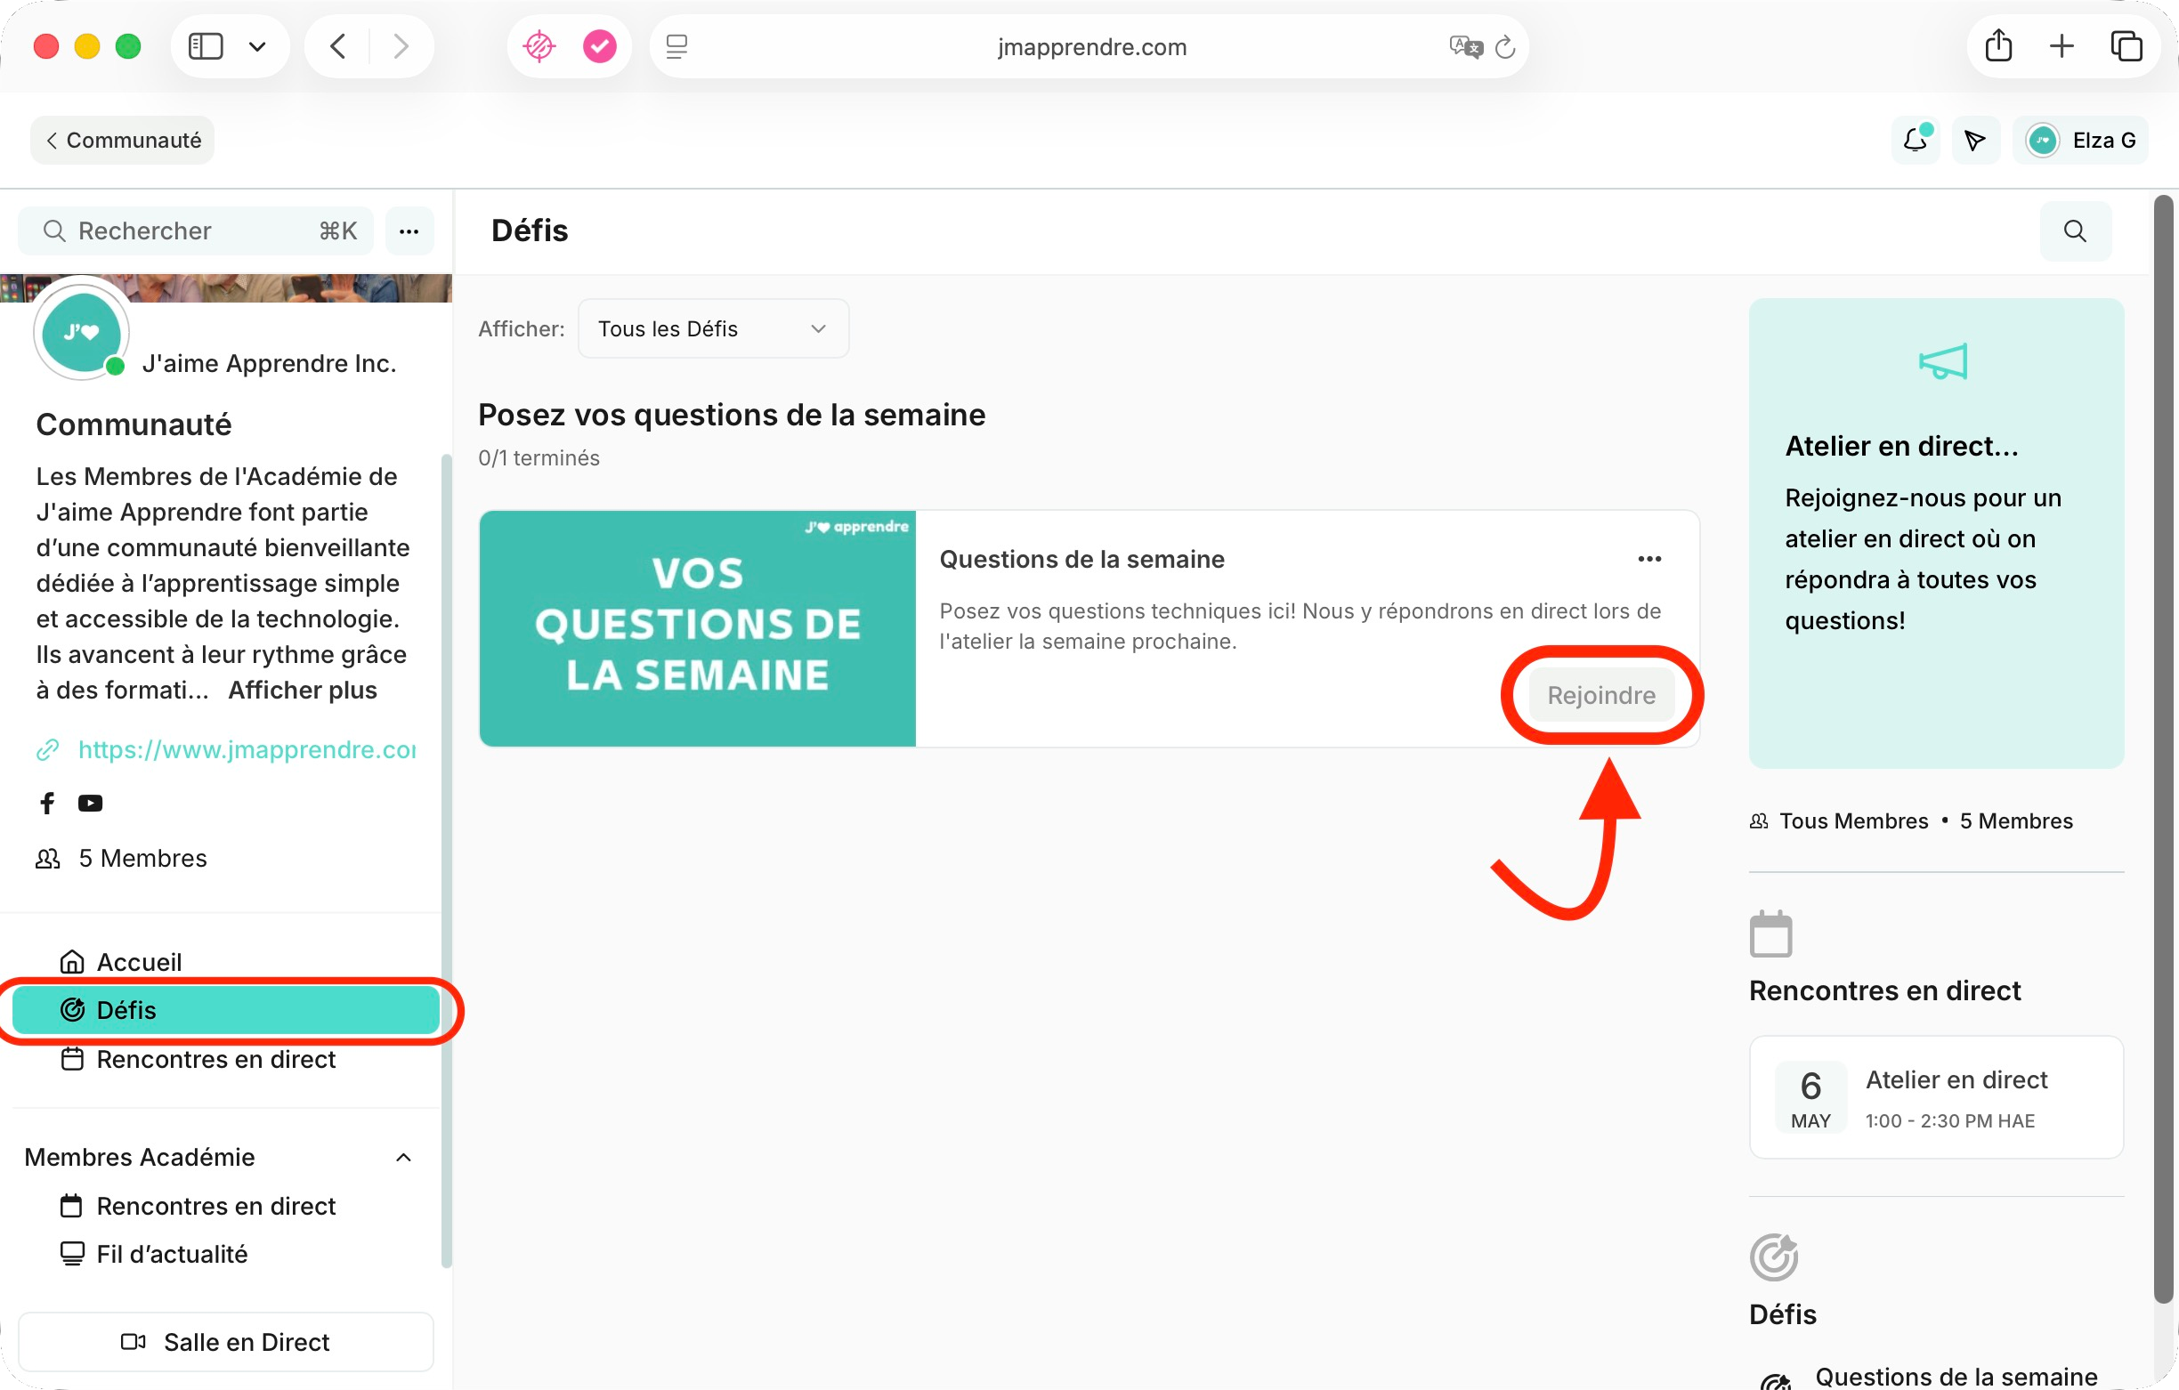Screen dimensions: 2179x1390
Task: Open the Facebook icon link
Action: [x=47, y=803]
